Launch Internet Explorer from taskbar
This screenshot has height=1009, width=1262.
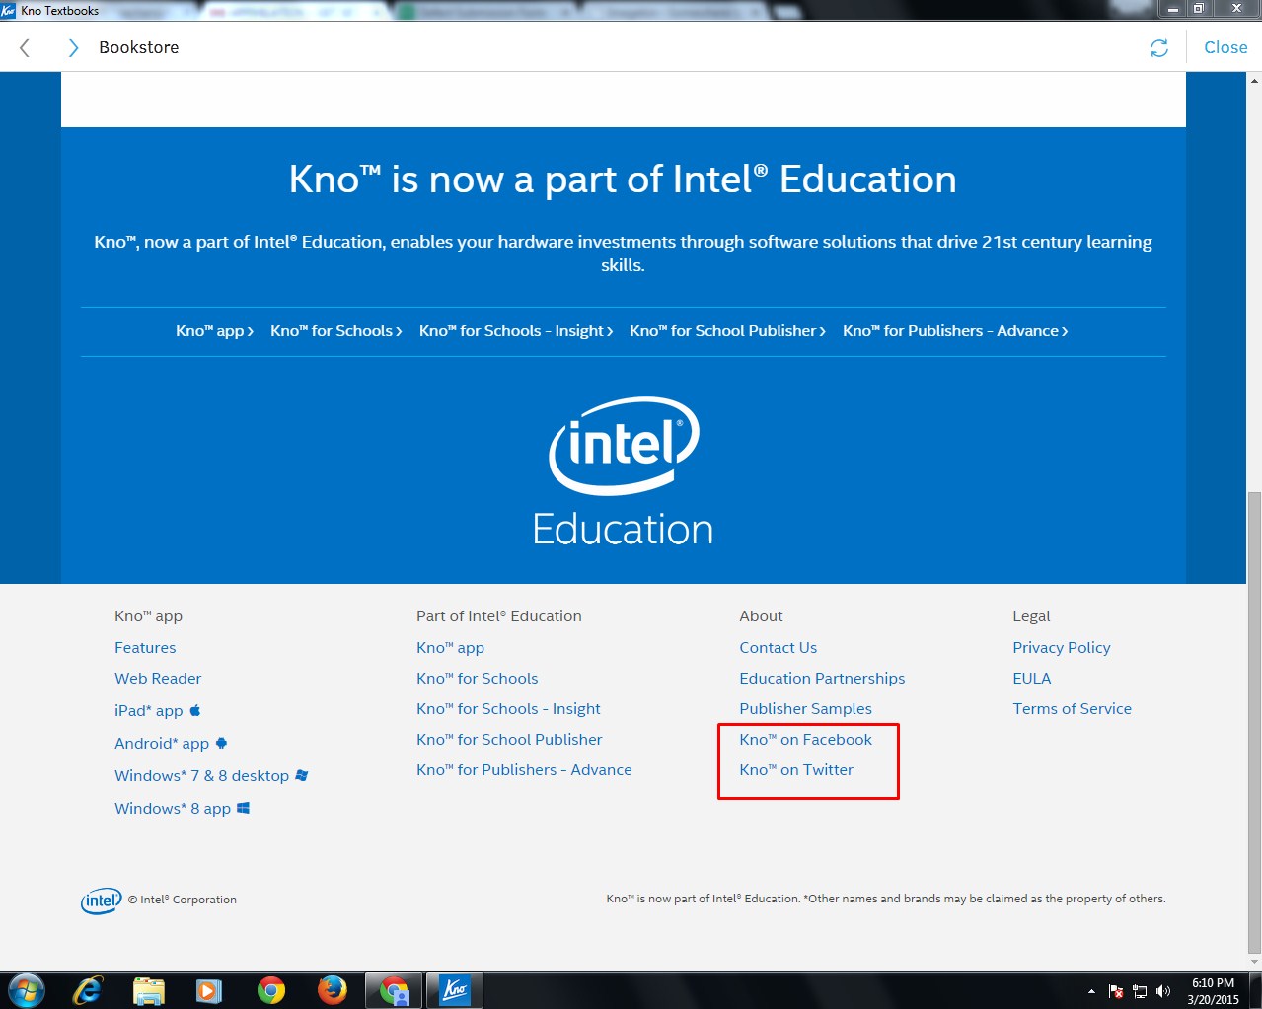point(88,990)
